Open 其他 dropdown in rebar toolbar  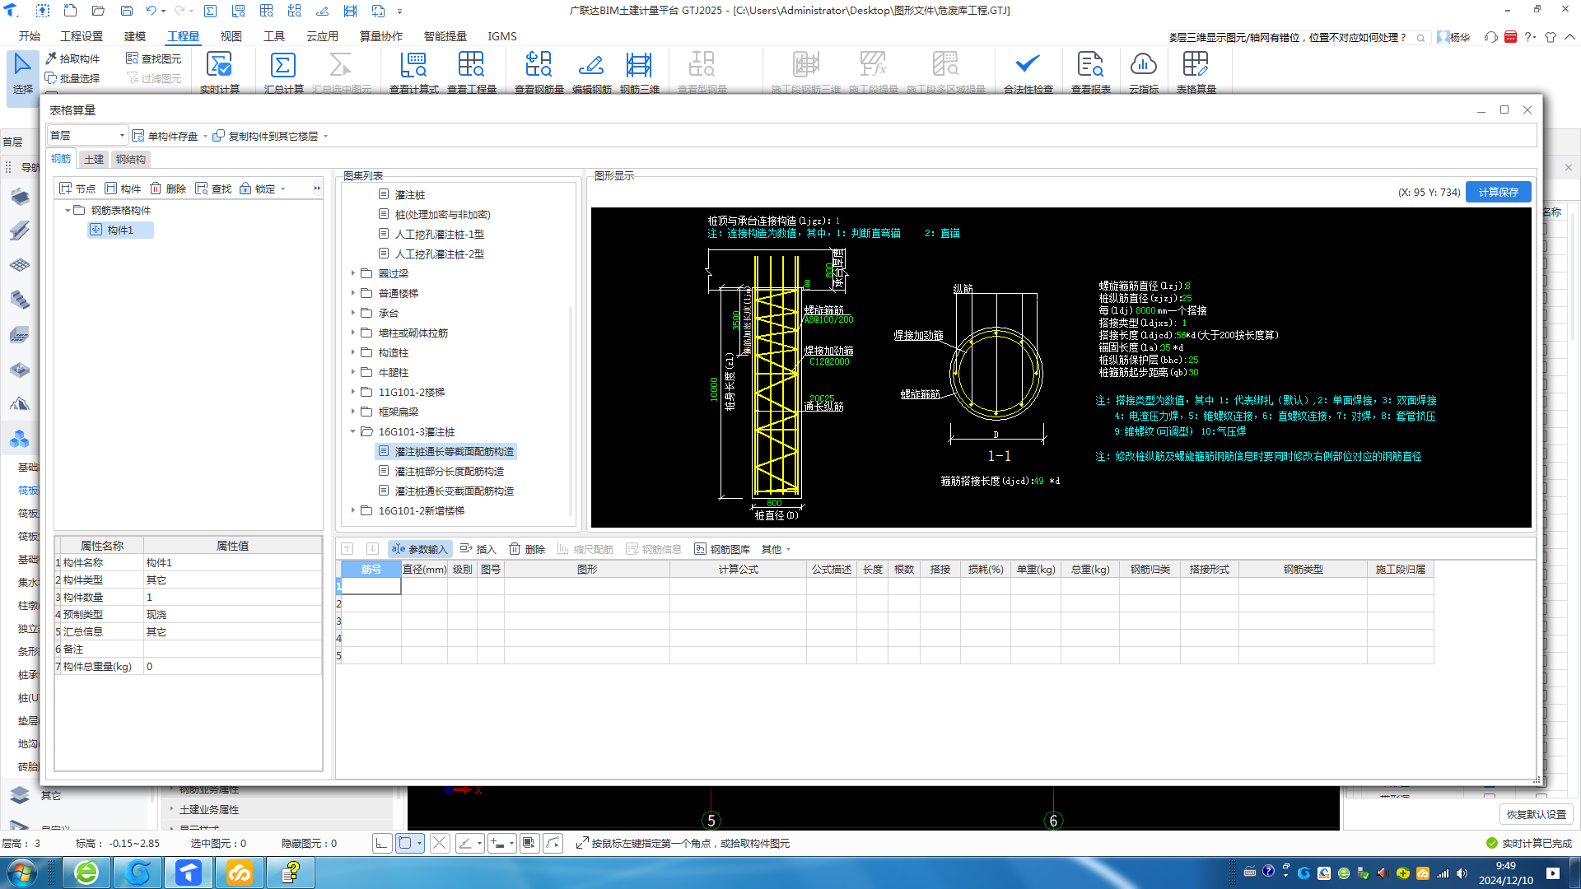[776, 549]
